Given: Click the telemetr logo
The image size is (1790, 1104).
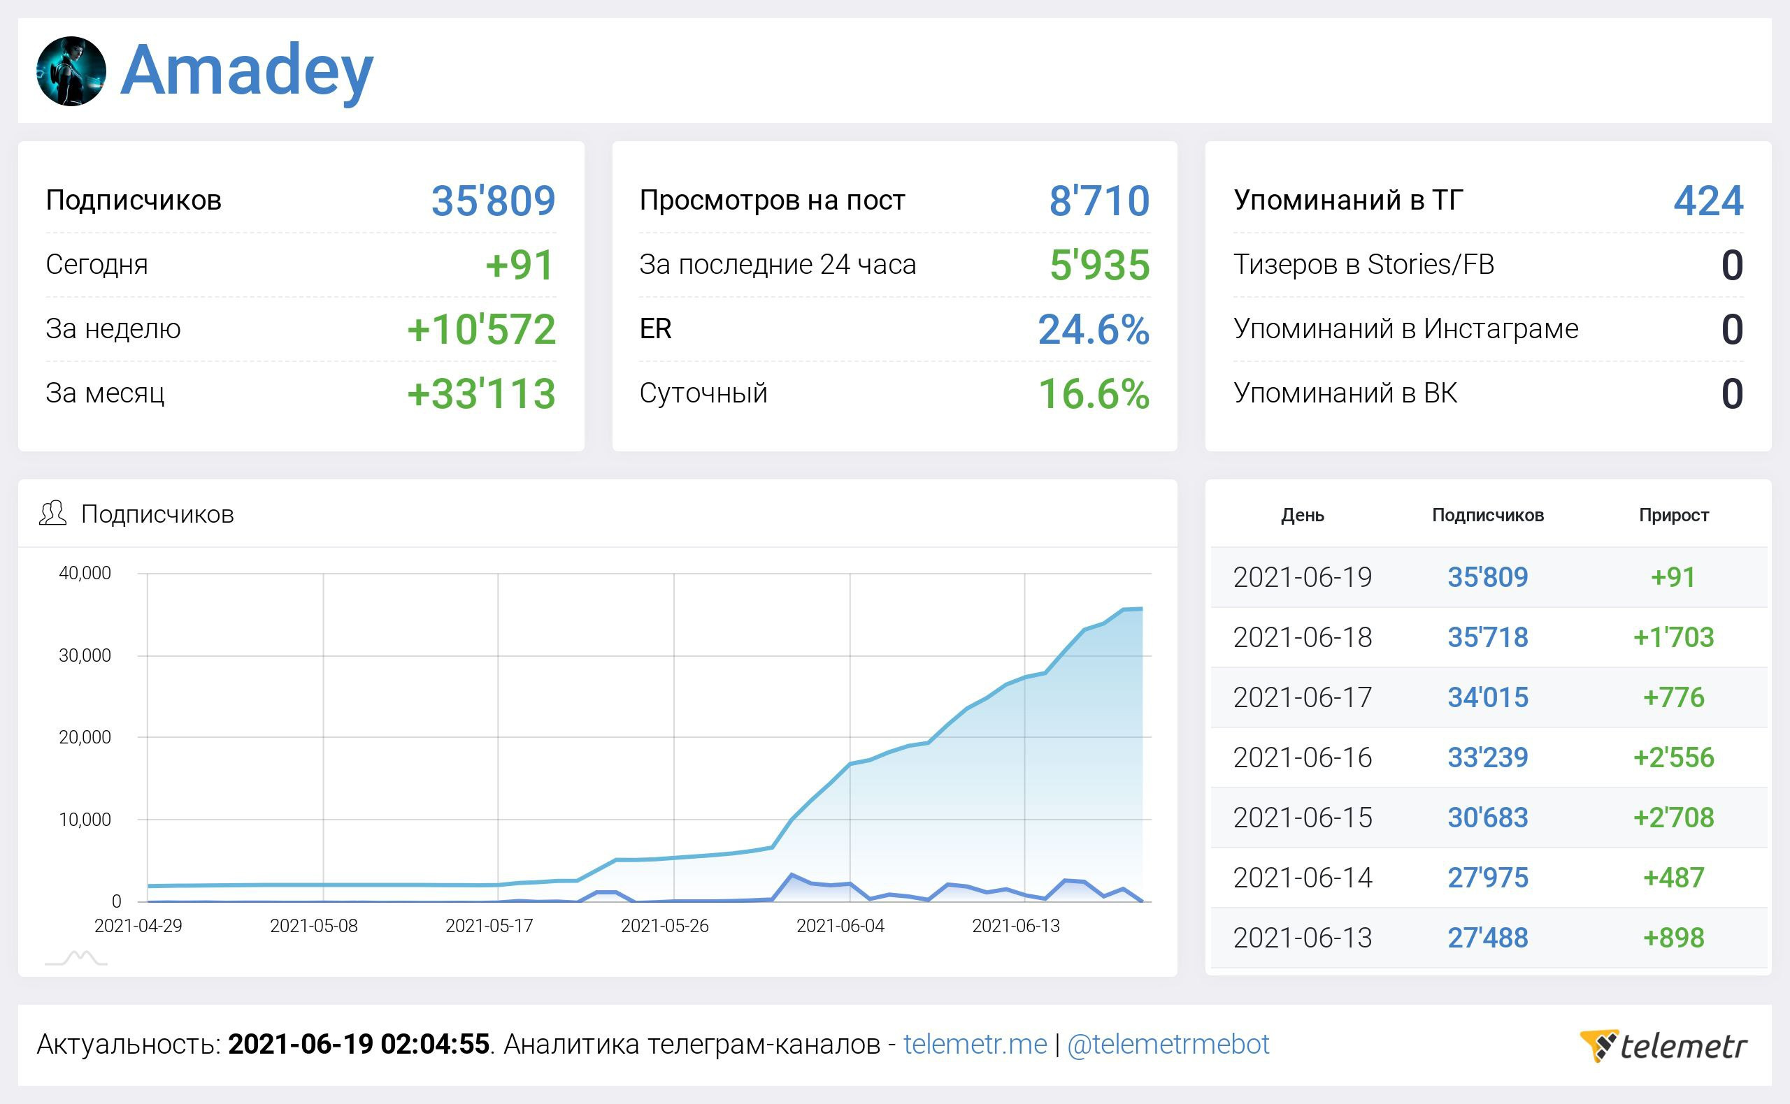Looking at the screenshot, I should (x=1663, y=1045).
